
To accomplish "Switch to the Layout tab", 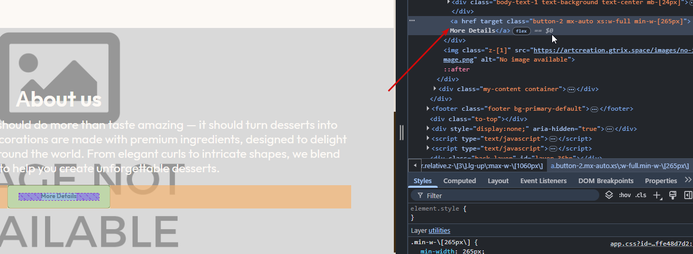I will (498, 181).
